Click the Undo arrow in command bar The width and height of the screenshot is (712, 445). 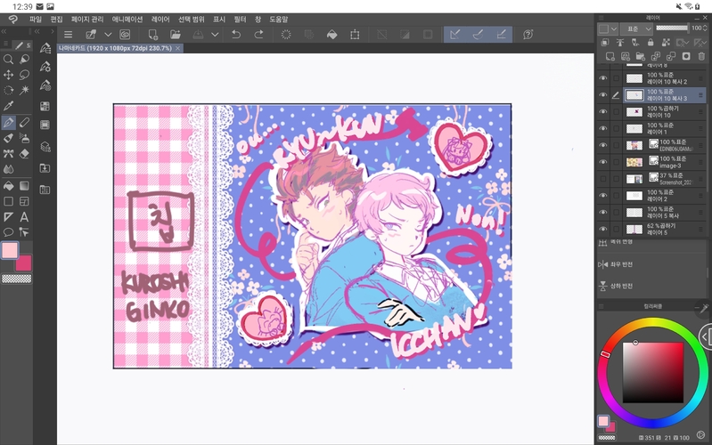coord(235,34)
